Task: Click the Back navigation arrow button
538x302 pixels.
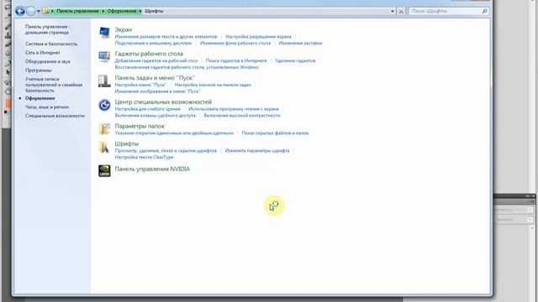Action: point(20,11)
